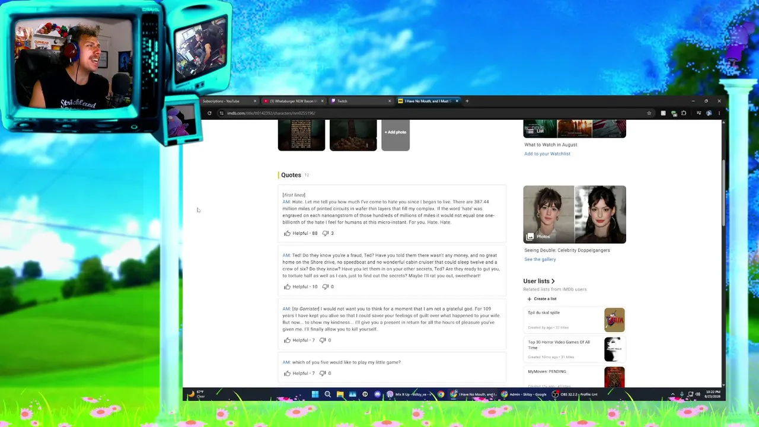This screenshot has width=759, height=427.
Task: Close the Whataburger tab
Action: [323, 101]
